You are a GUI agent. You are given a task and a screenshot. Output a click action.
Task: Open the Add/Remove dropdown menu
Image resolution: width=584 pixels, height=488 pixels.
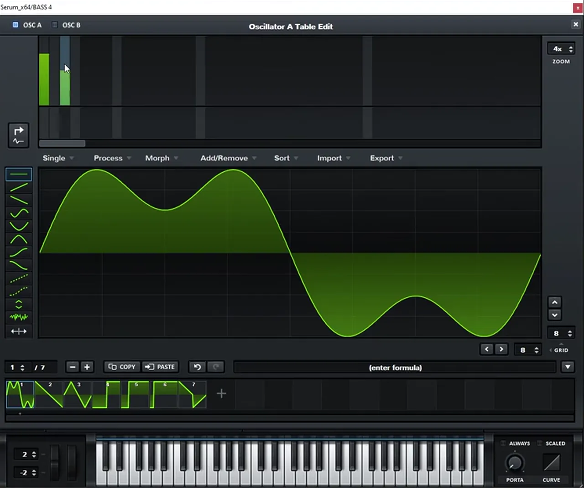click(228, 158)
